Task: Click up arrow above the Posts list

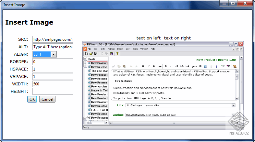Action: click(x=85, y=59)
